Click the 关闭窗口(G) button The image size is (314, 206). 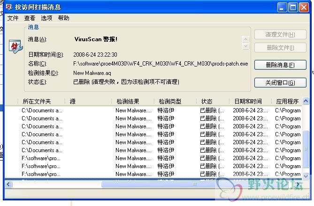(280, 82)
